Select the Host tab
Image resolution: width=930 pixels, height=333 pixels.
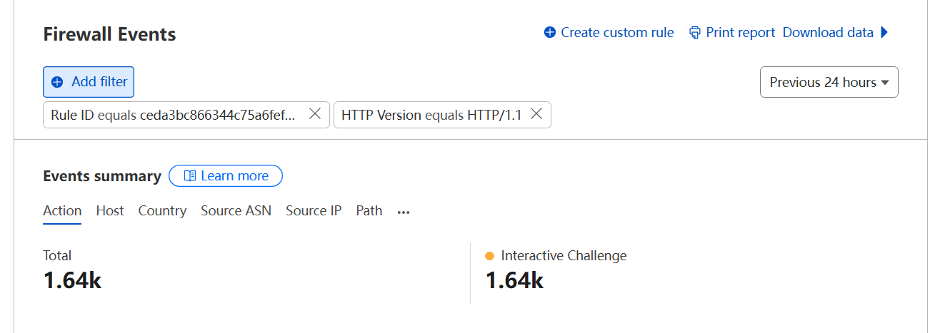click(110, 211)
